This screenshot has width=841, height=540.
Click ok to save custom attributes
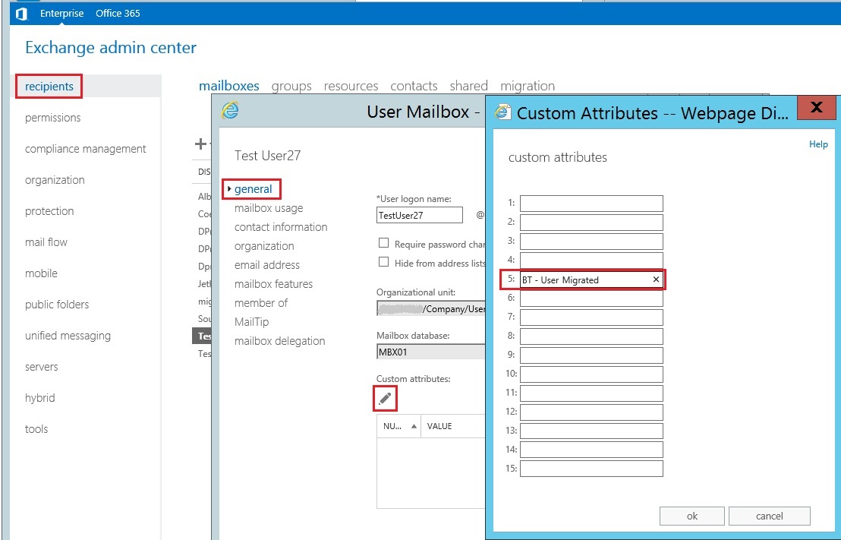(691, 516)
